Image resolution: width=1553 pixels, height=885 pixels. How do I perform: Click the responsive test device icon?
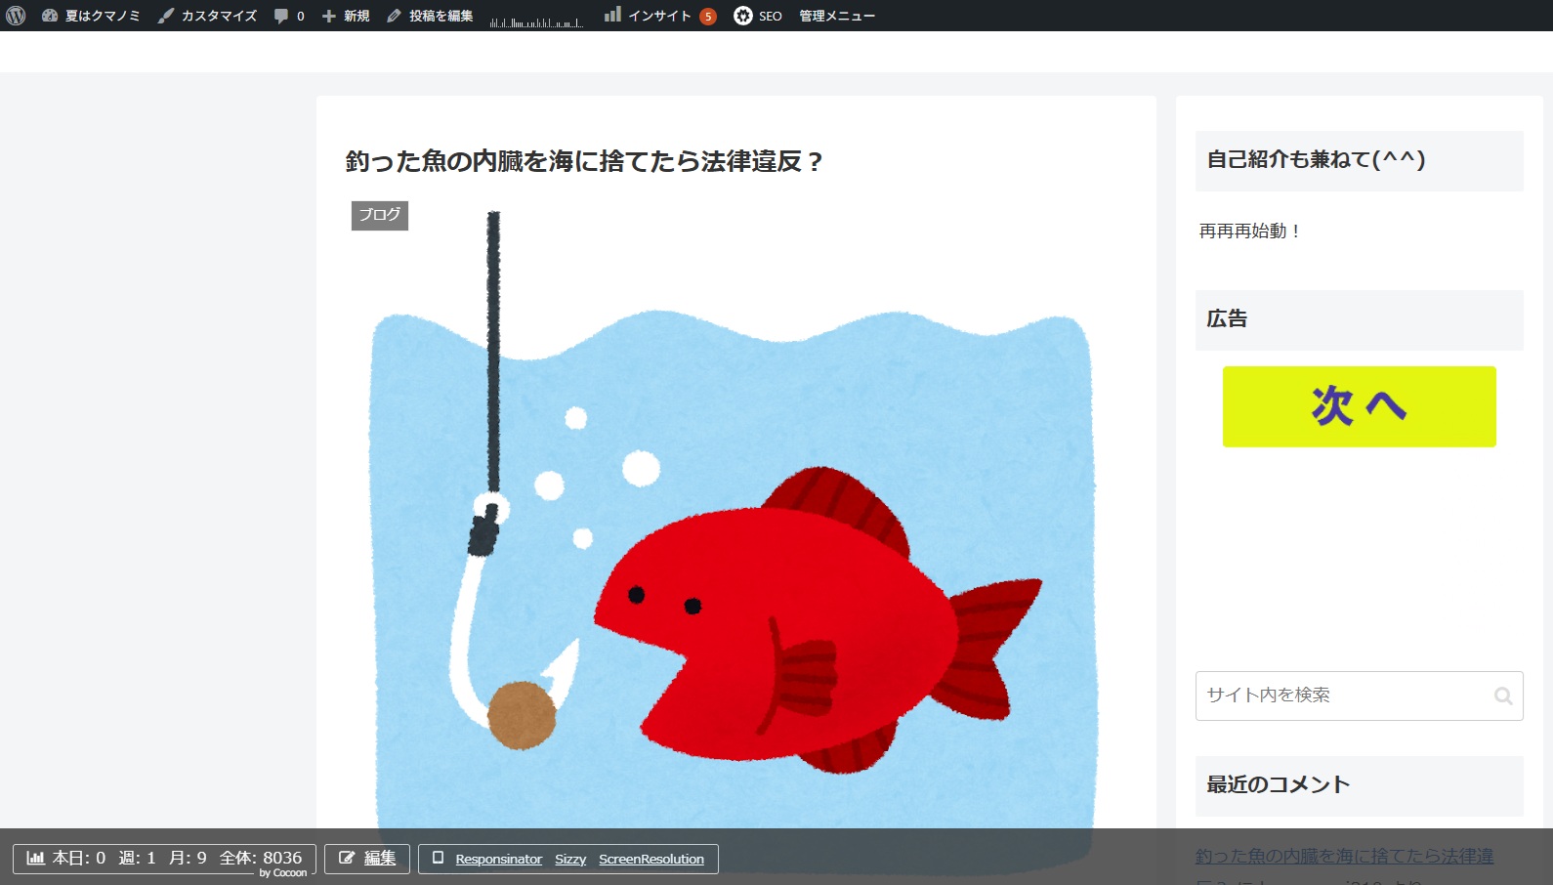point(438,858)
